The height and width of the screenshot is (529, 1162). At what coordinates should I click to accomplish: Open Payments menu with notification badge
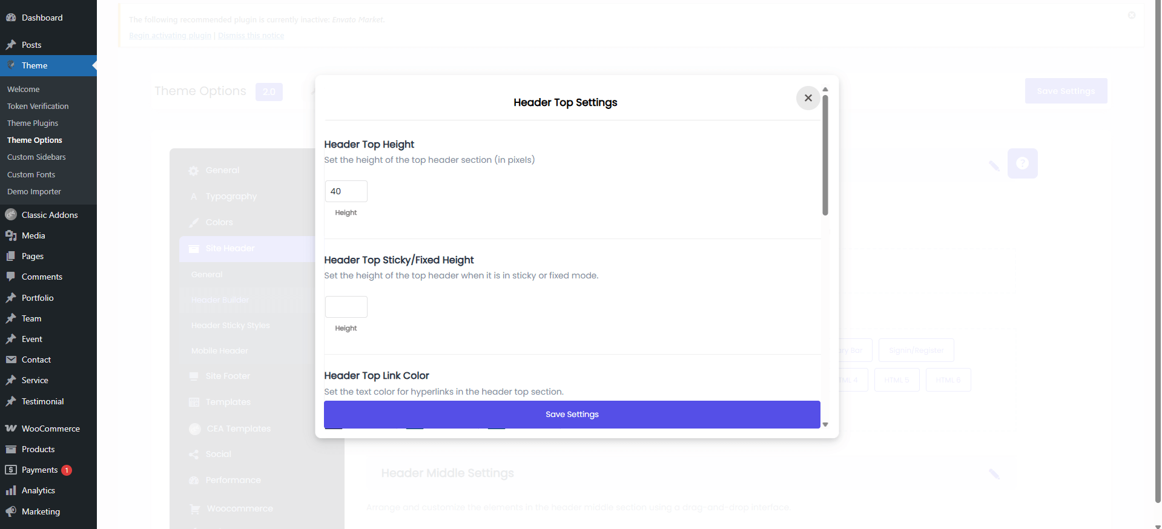(x=39, y=470)
